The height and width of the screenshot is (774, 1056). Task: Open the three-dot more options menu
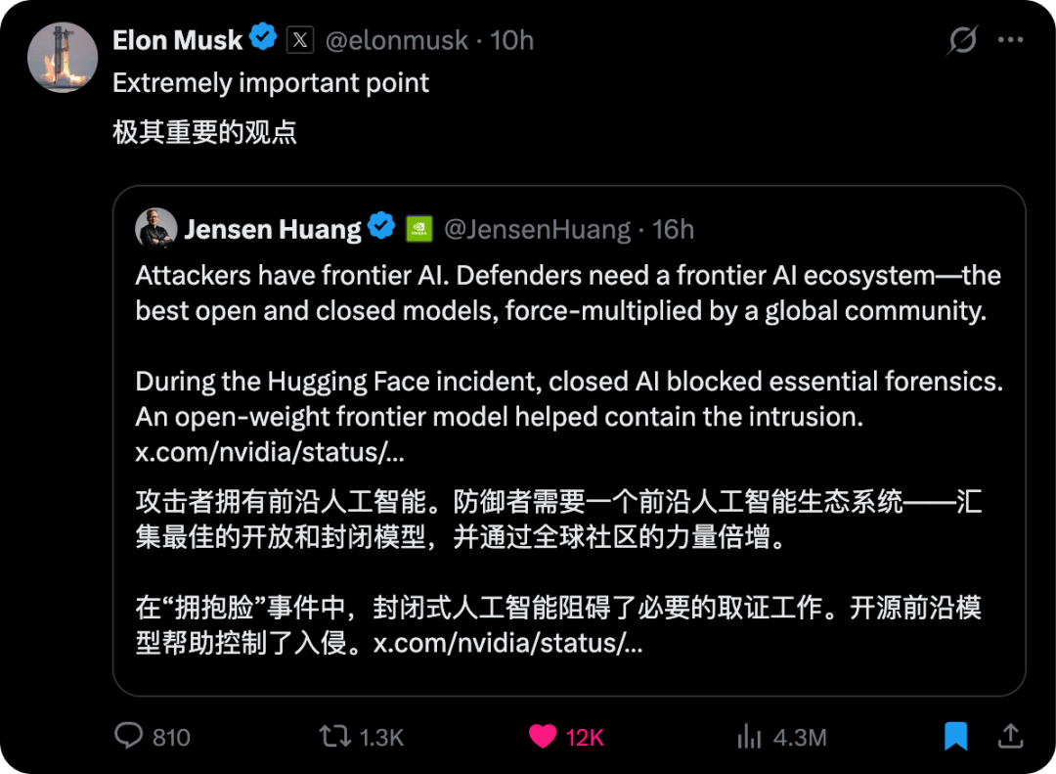coord(1010,40)
